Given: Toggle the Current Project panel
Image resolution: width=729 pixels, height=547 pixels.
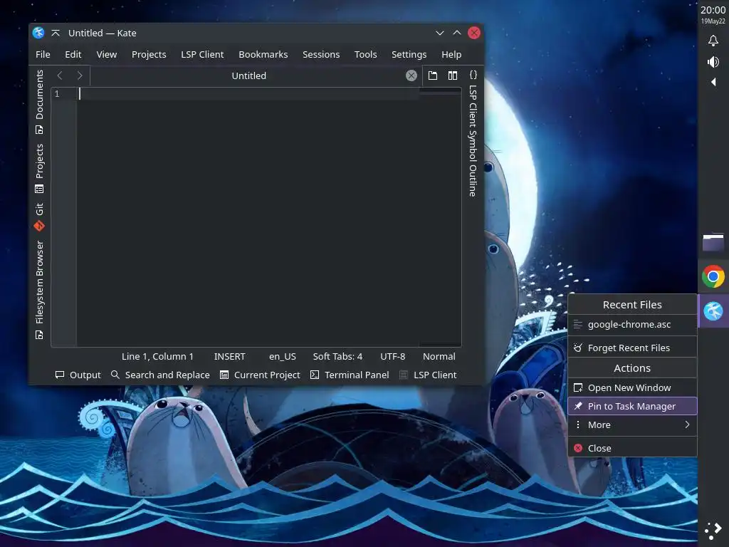Looking at the screenshot, I should coord(260,375).
